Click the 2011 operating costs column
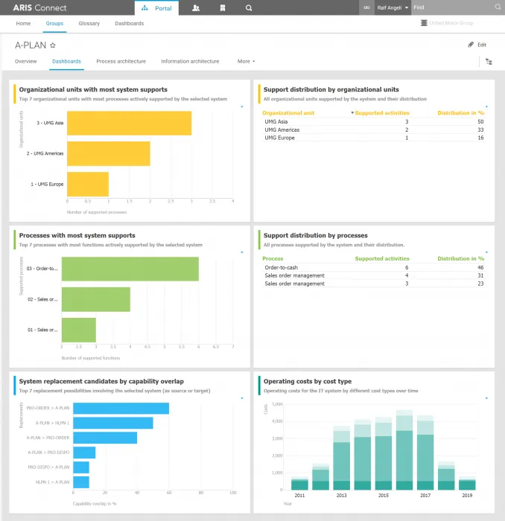 click(x=299, y=483)
